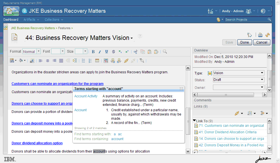Align text right
280x163 pixels.
[x=54, y=61]
